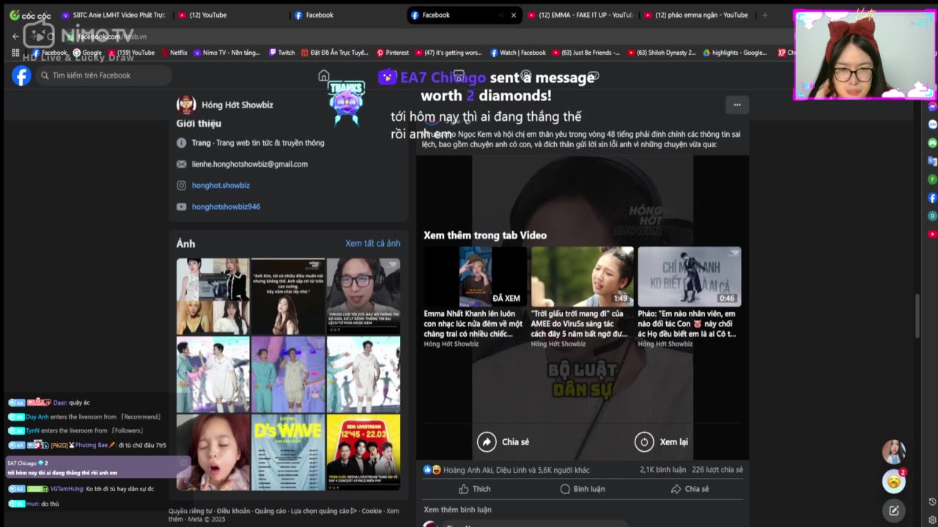Open the Zalo icon in the browser sidebar
The height and width of the screenshot is (527, 938).
coord(932,124)
